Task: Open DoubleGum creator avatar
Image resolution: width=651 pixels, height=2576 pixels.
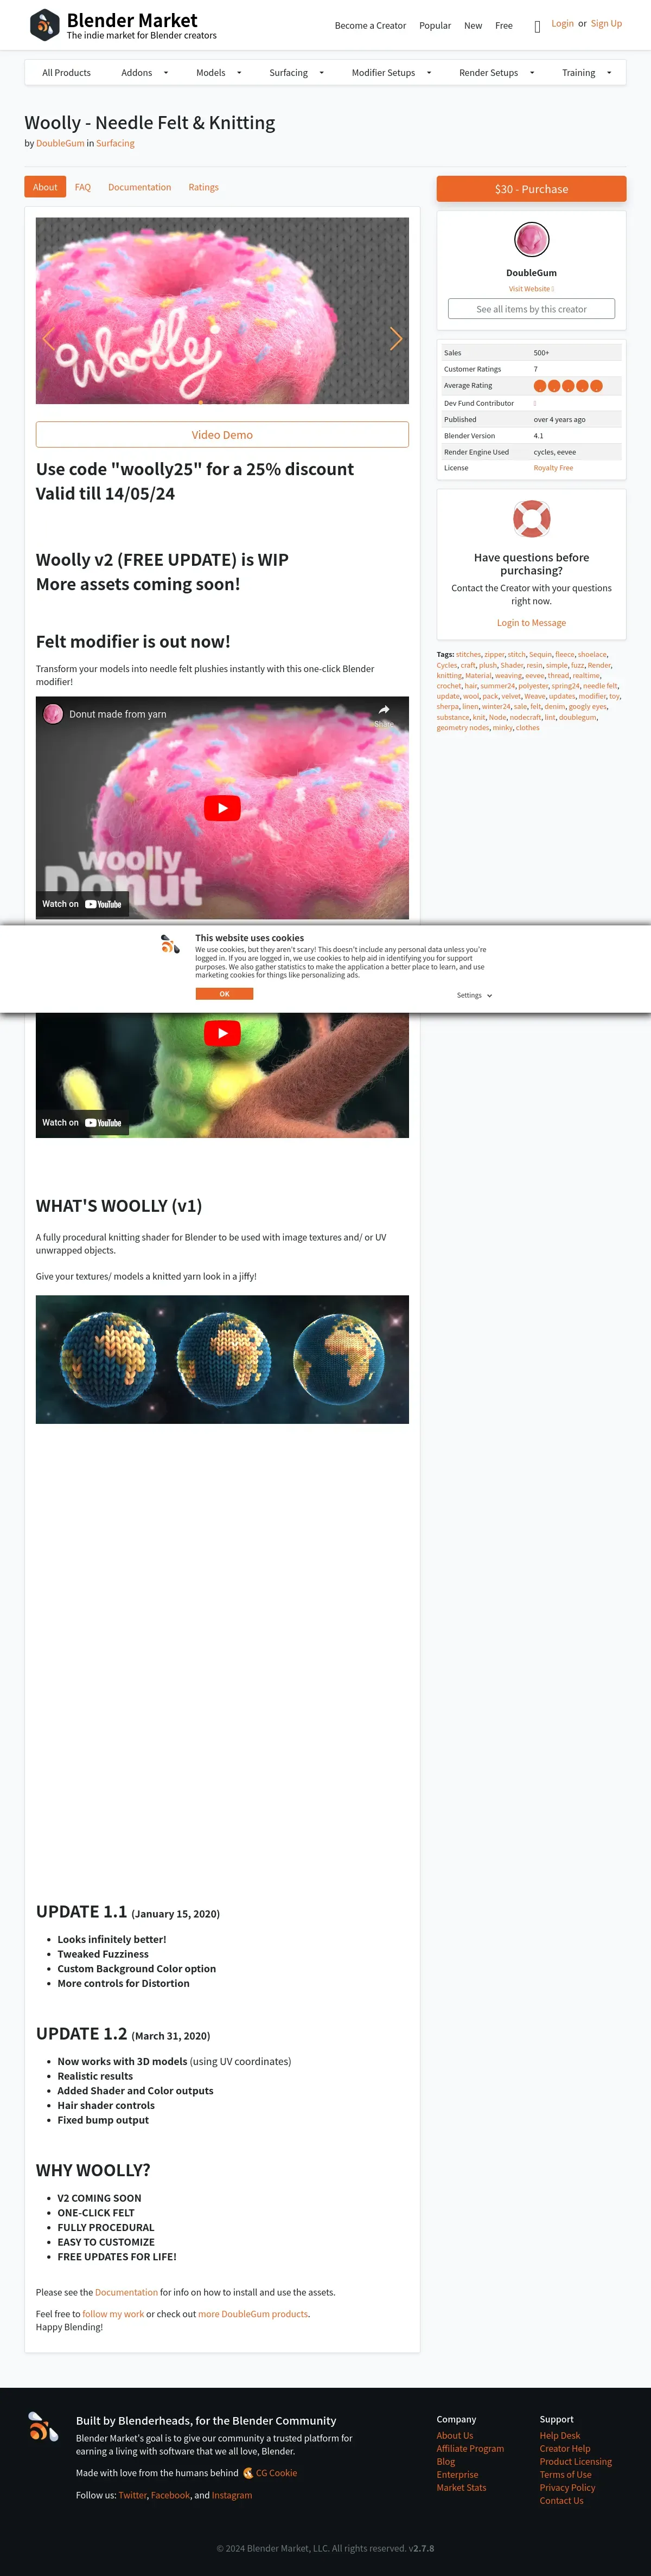Action: pos(531,240)
